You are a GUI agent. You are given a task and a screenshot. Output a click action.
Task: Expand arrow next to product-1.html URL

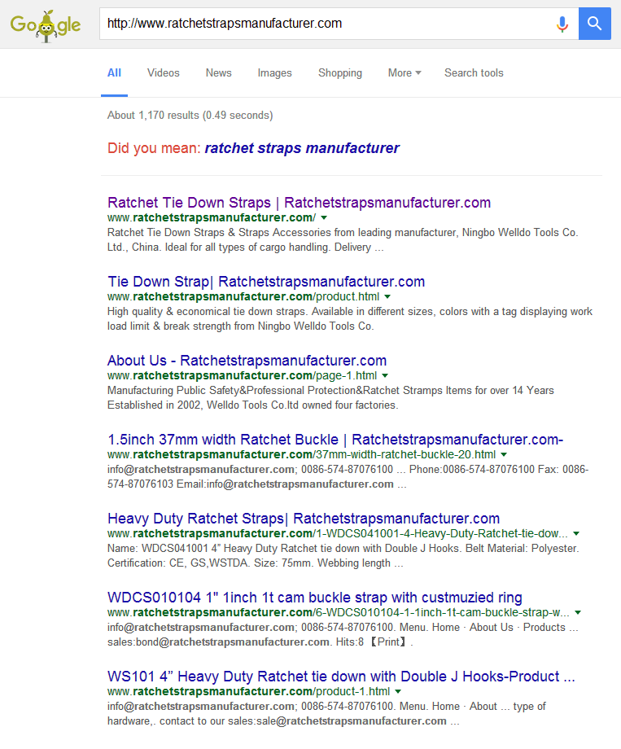click(398, 692)
